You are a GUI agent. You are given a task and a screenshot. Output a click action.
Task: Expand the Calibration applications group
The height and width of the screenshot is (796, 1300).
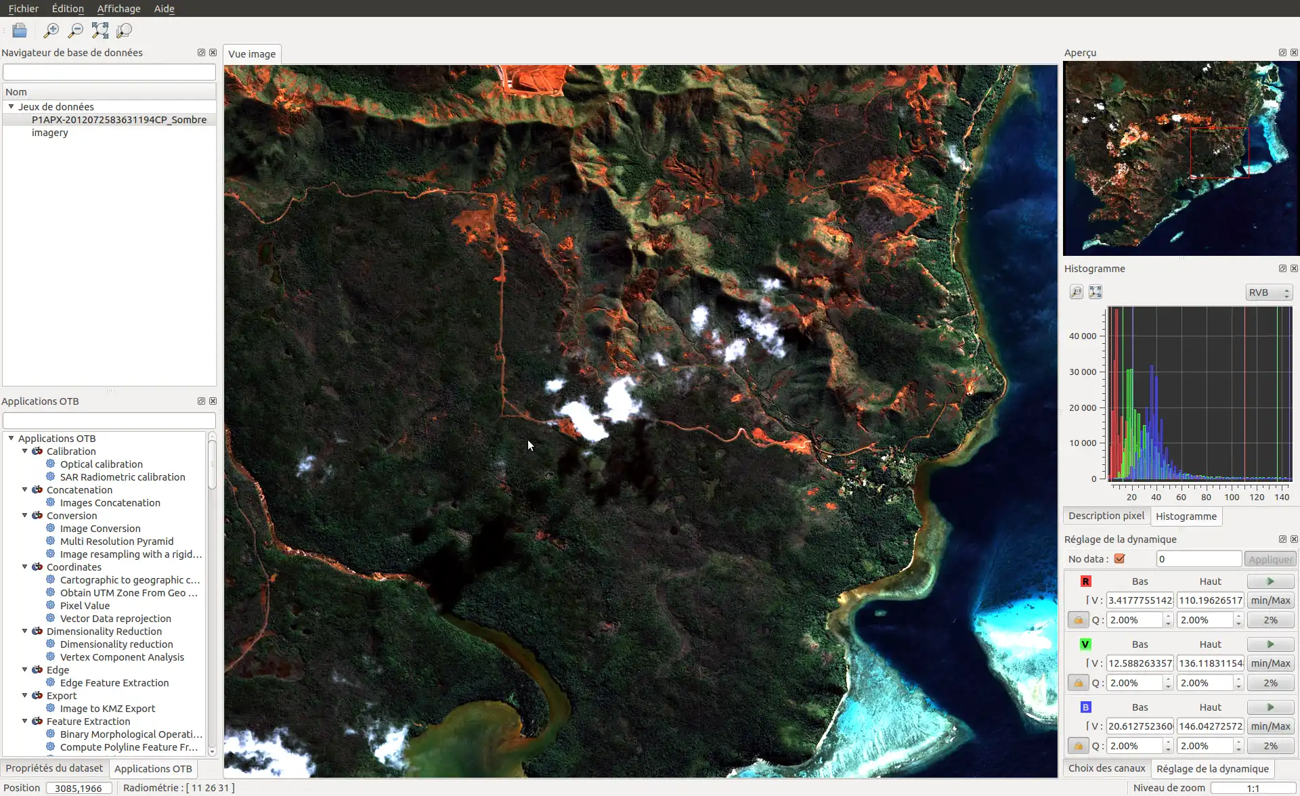coord(23,451)
